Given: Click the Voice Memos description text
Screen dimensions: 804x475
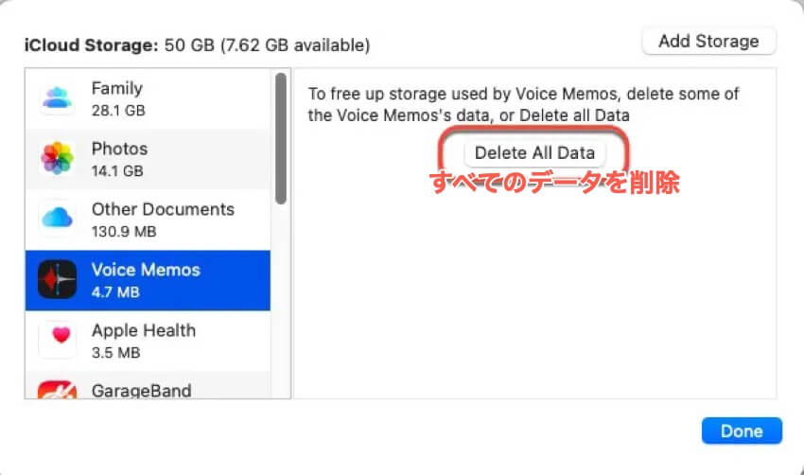Looking at the screenshot, I should (523, 105).
